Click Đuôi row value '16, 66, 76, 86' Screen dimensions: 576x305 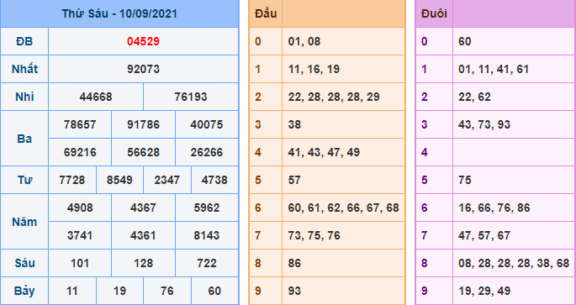click(494, 208)
